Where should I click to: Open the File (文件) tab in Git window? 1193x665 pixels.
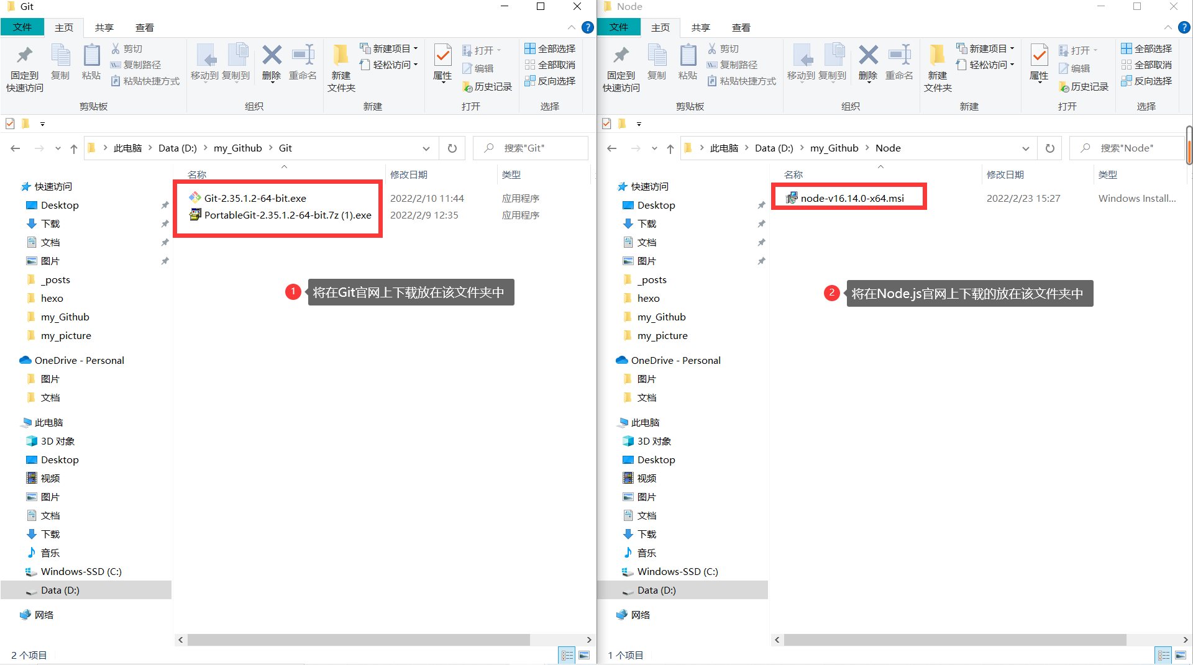(x=22, y=27)
